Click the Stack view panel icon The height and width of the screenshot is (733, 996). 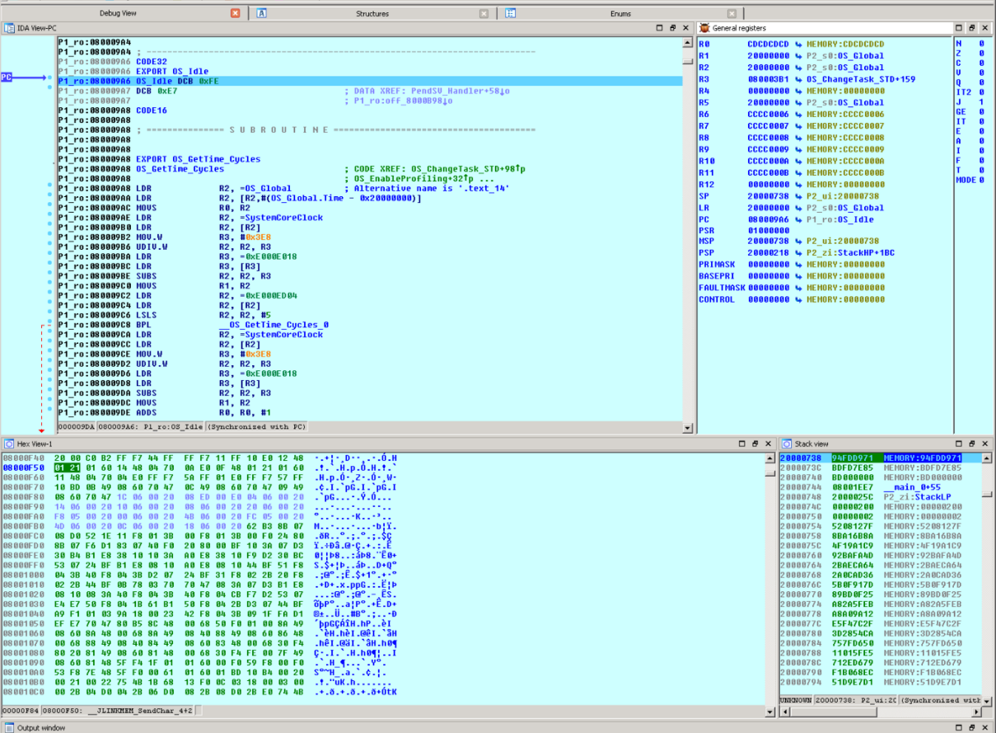click(787, 444)
